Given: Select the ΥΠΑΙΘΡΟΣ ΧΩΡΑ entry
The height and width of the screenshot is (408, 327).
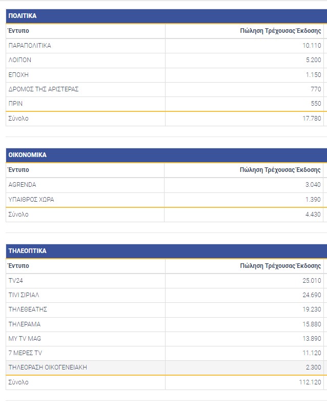Looking at the screenshot, I should [x=31, y=199].
